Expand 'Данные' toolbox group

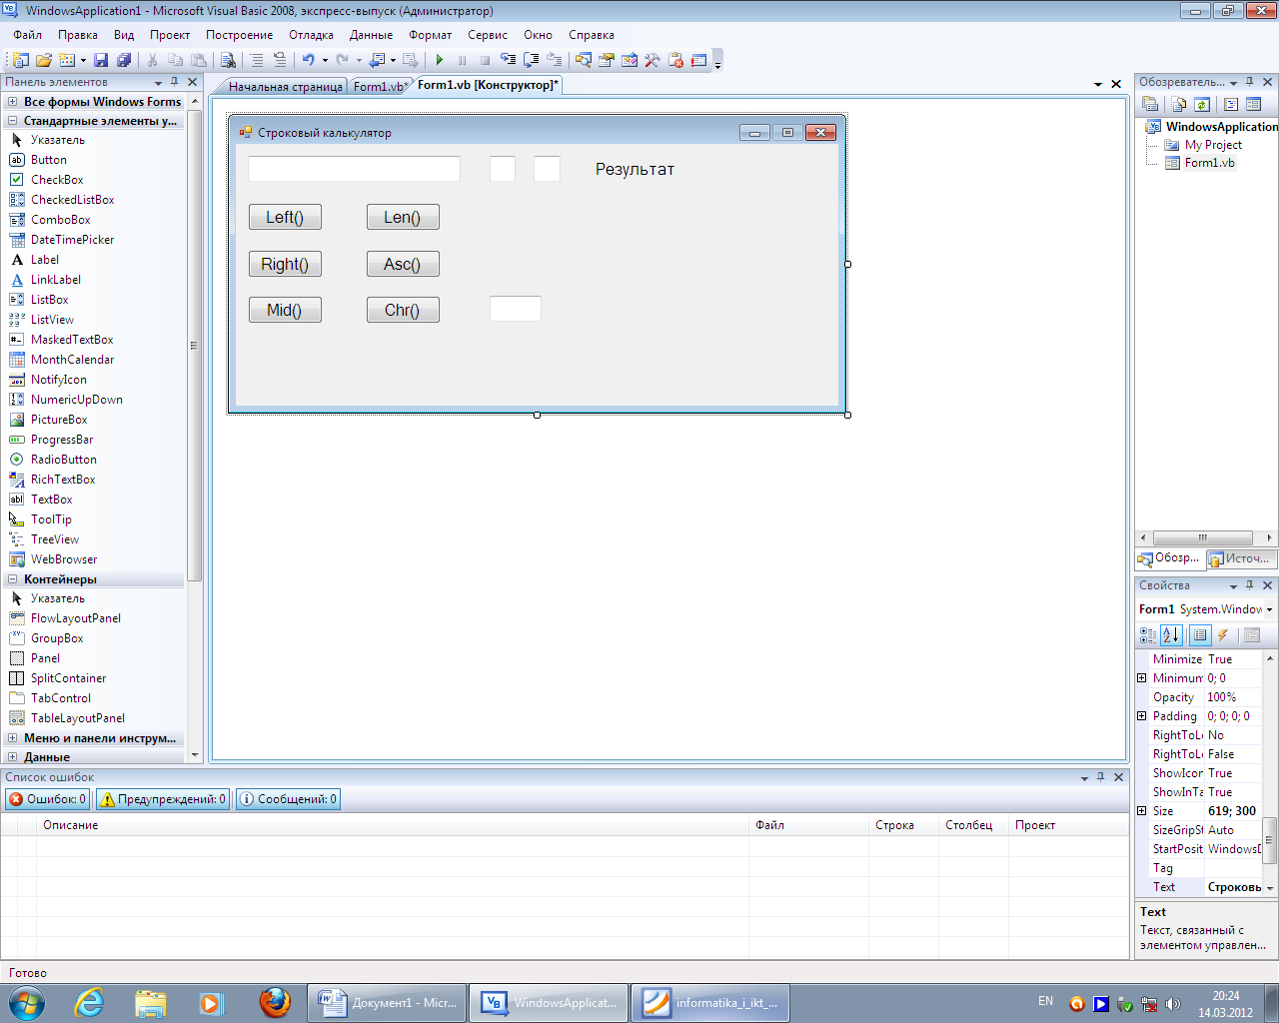coord(13,757)
